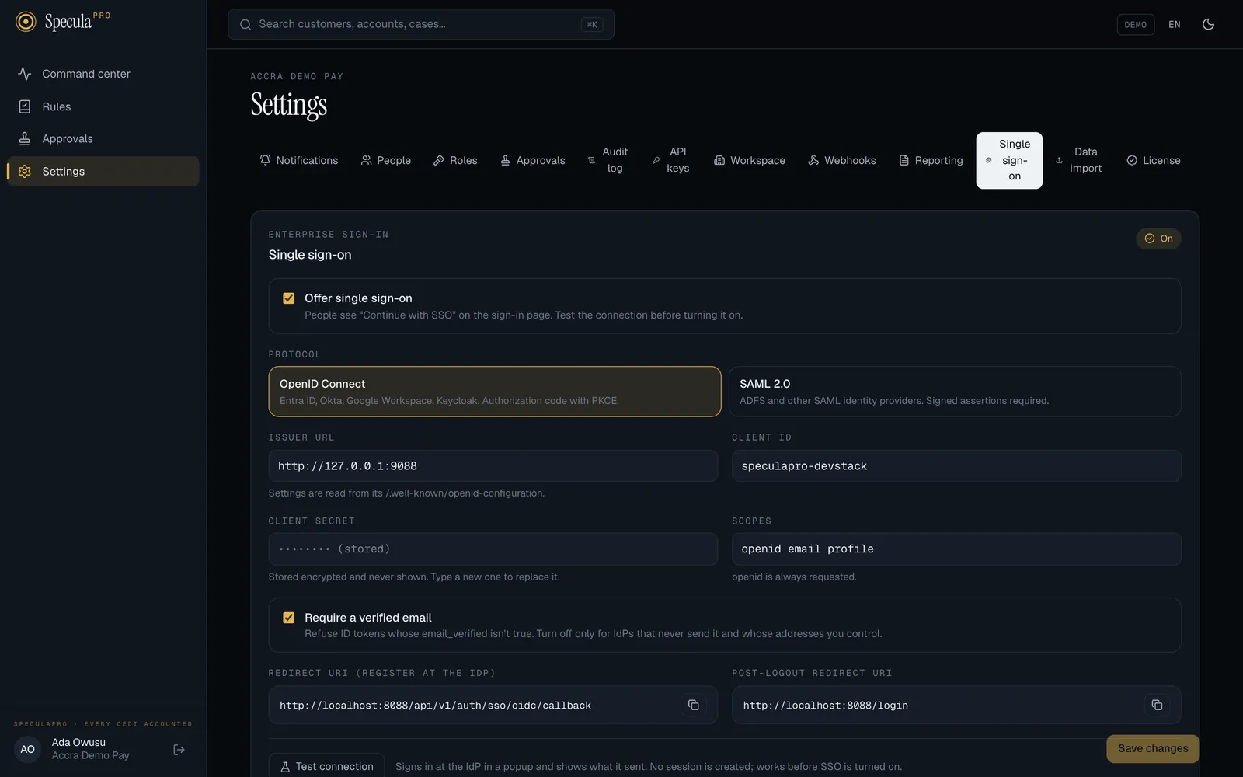Copy the post-logout redirect URI
The image size is (1243, 777).
point(1157,706)
